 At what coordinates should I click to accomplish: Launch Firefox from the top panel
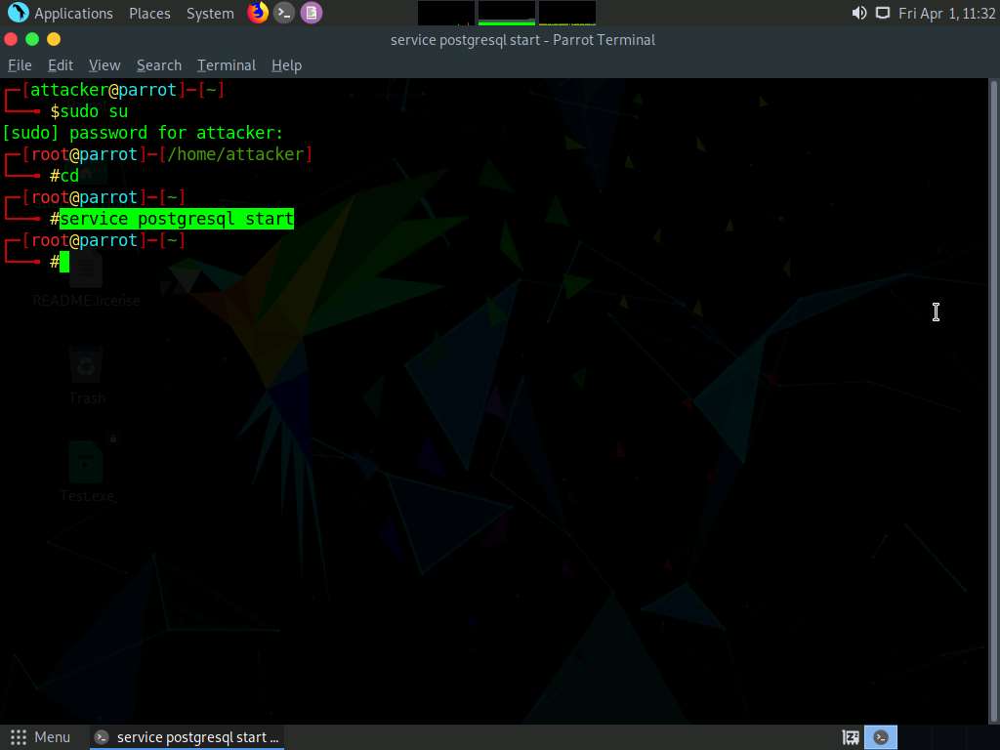point(258,13)
